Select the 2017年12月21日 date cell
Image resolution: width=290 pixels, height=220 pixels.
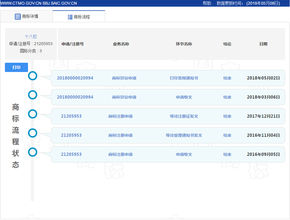(x=263, y=116)
